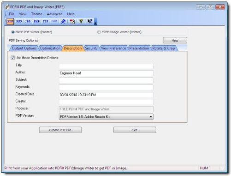Click the status bar message text
The width and height of the screenshot is (231, 176).
coord(65,168)
